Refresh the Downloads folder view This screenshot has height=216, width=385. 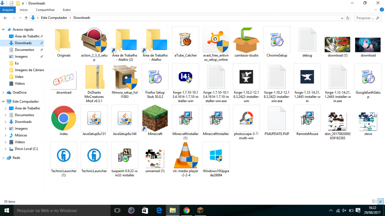348,18
